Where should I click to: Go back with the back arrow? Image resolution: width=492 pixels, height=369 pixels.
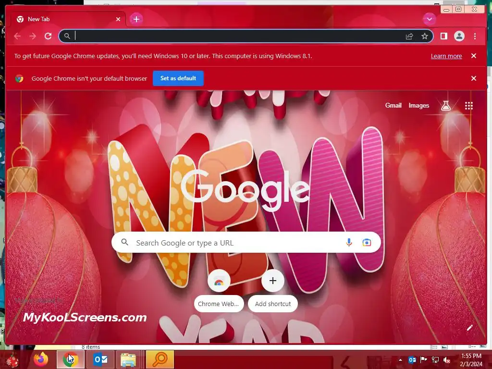(17, 37)
